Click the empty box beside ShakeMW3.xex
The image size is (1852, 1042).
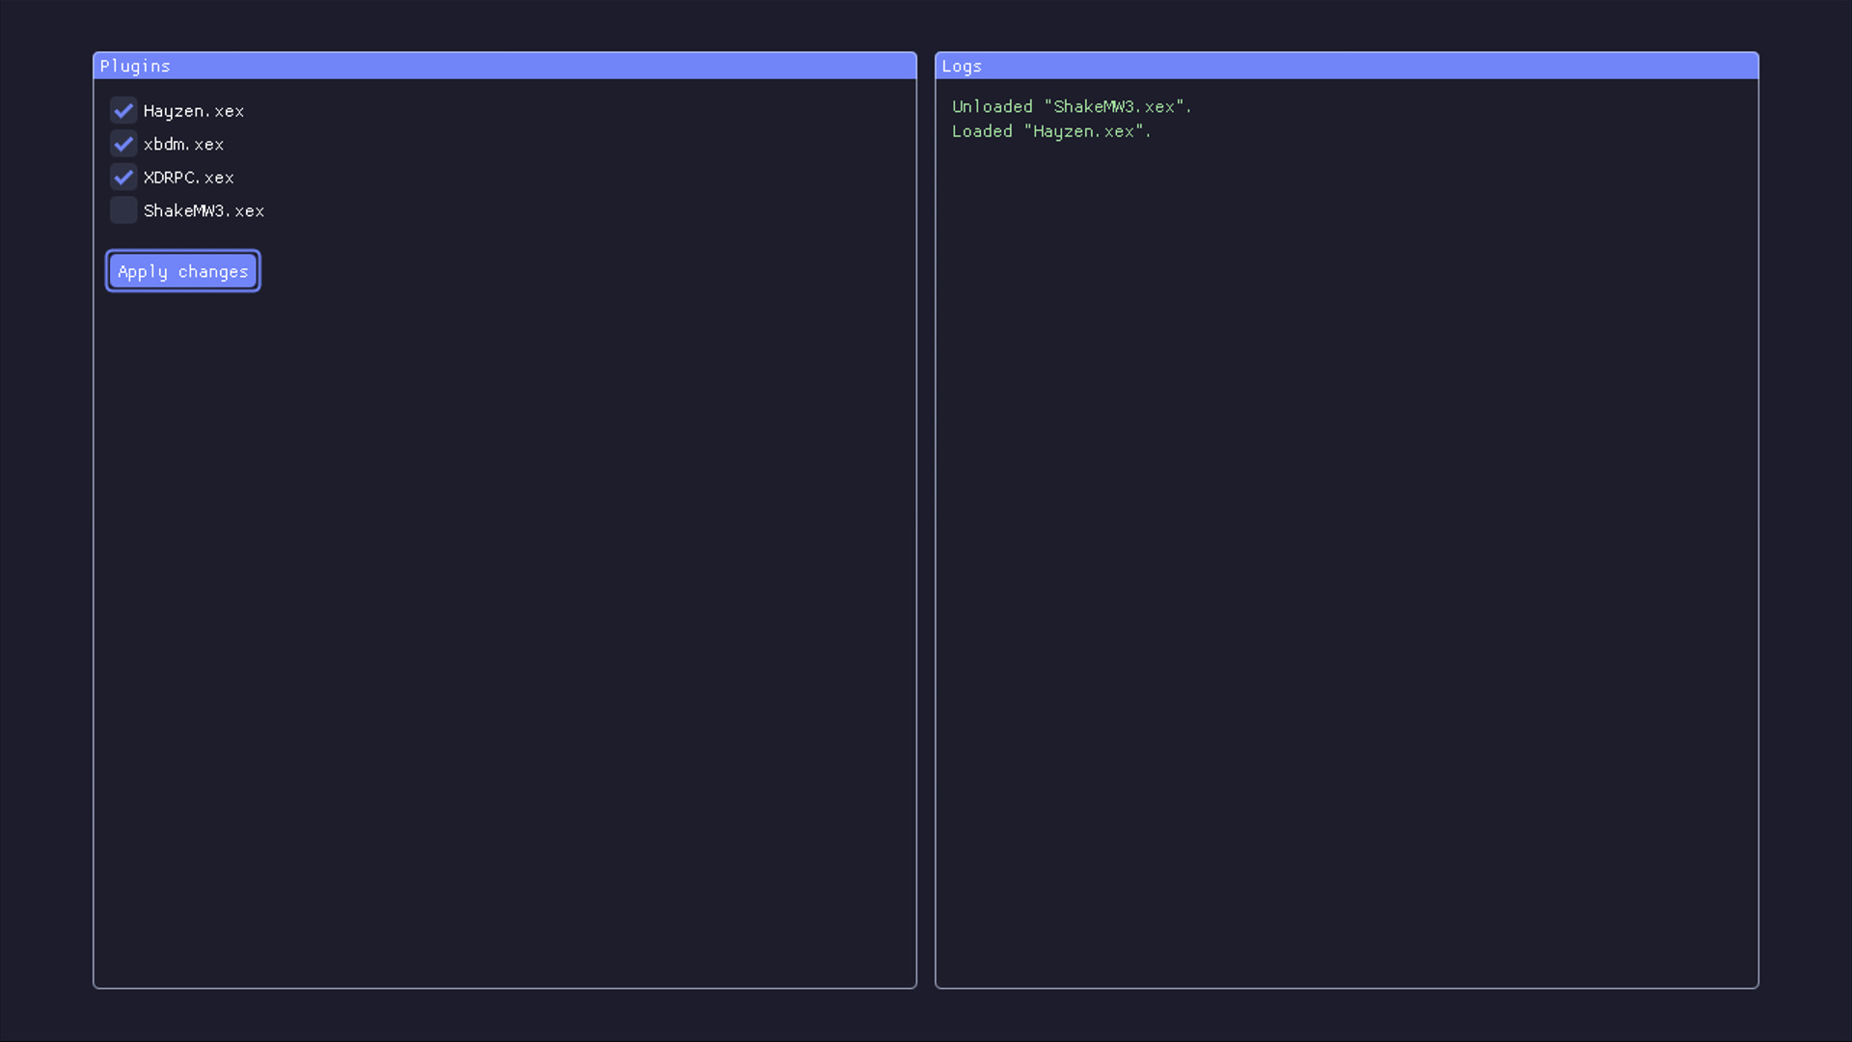[x=123, y=210]
